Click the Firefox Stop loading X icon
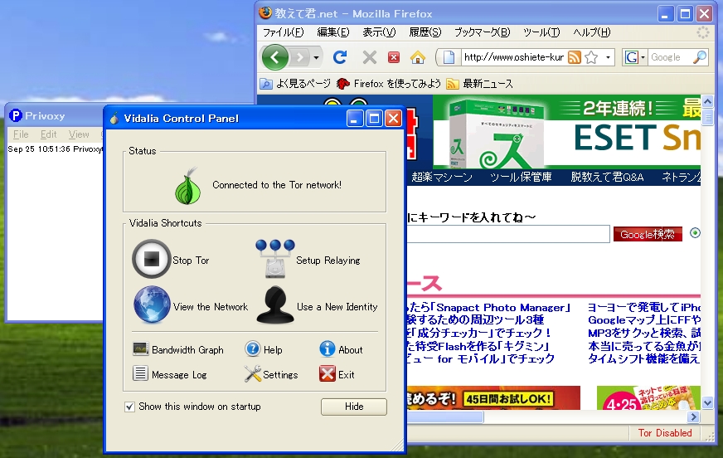Viewport: 723px width, 458px height. 369,57
